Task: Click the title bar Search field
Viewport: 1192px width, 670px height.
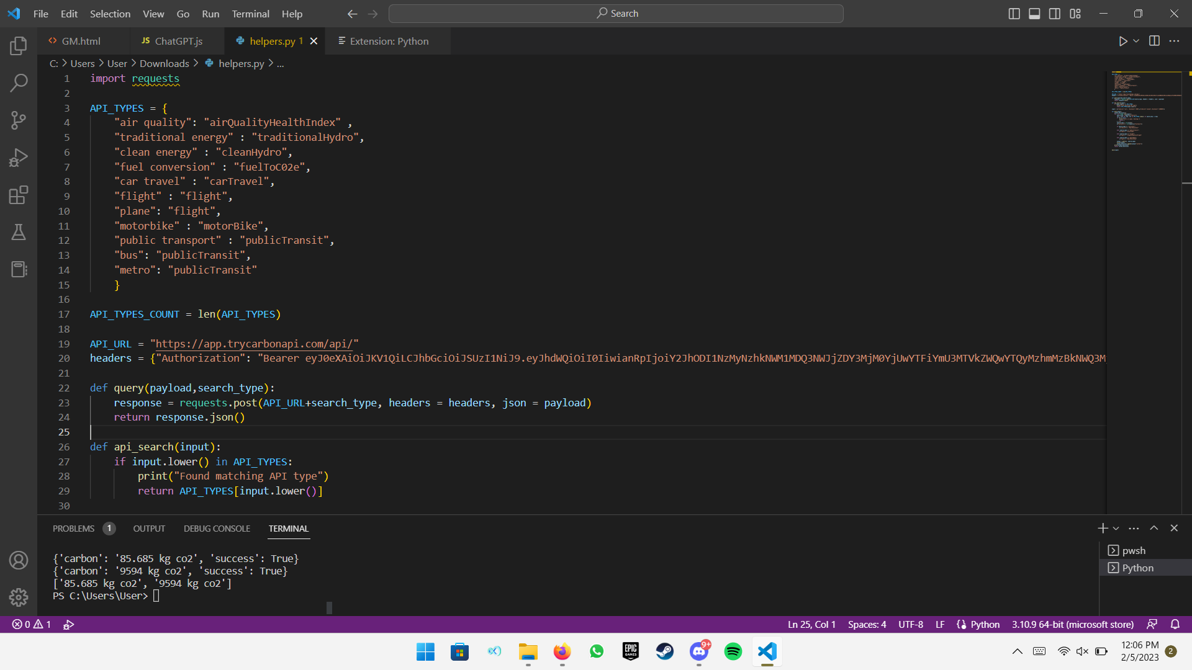Action: 616,14
